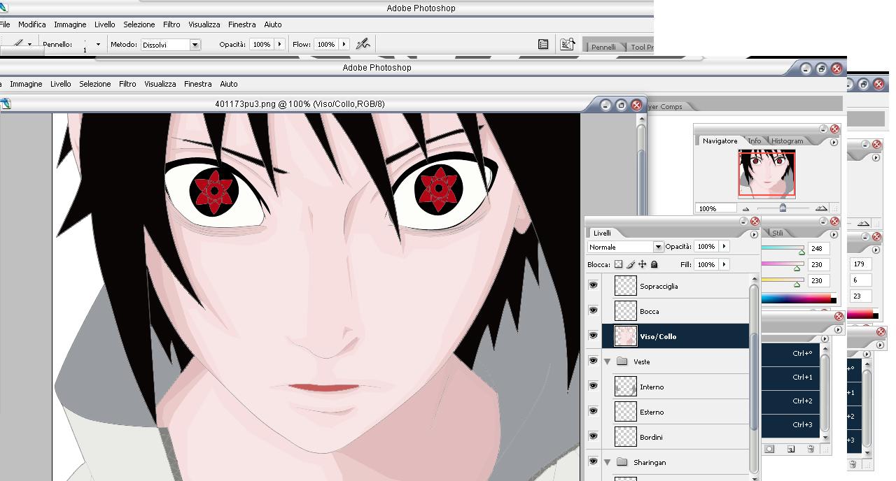Click the lock image pixels brush icon
896x481 pixels.
[630, 264]
